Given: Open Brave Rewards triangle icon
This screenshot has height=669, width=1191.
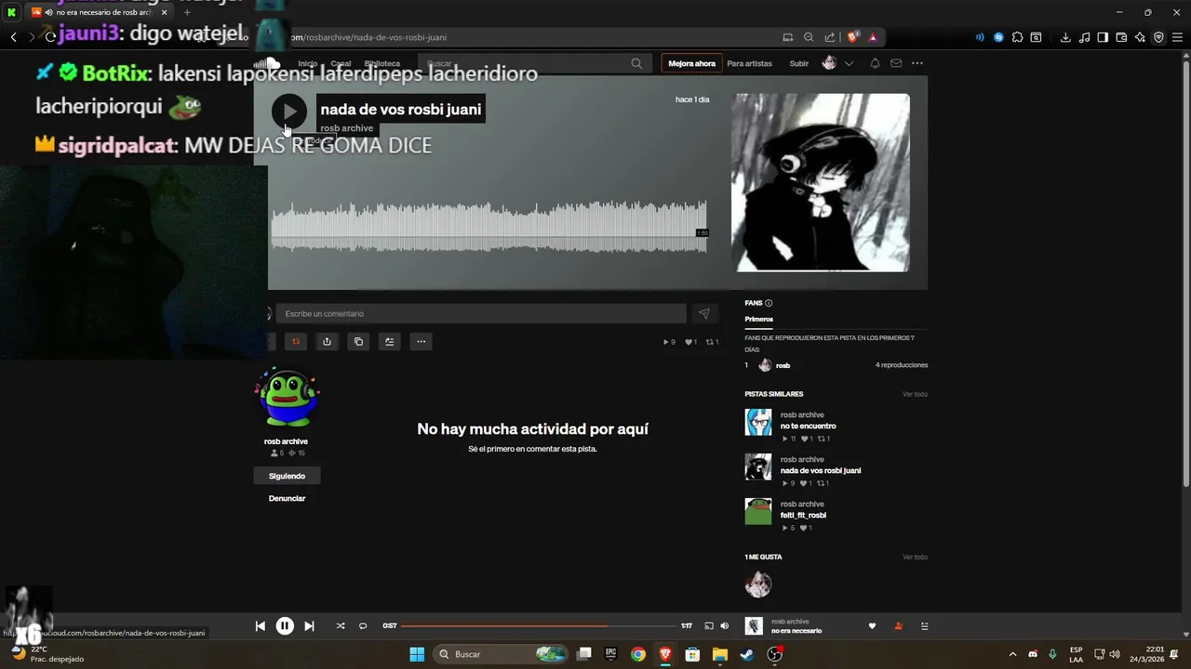Looking at the screenshot, I should [873, 37].
